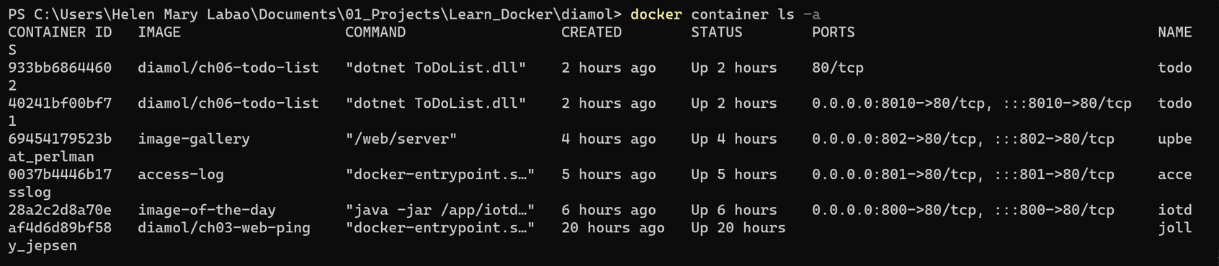Click container ID 28a2c2d8a70e
The image size is (1219, 266).
pos(60,210)
